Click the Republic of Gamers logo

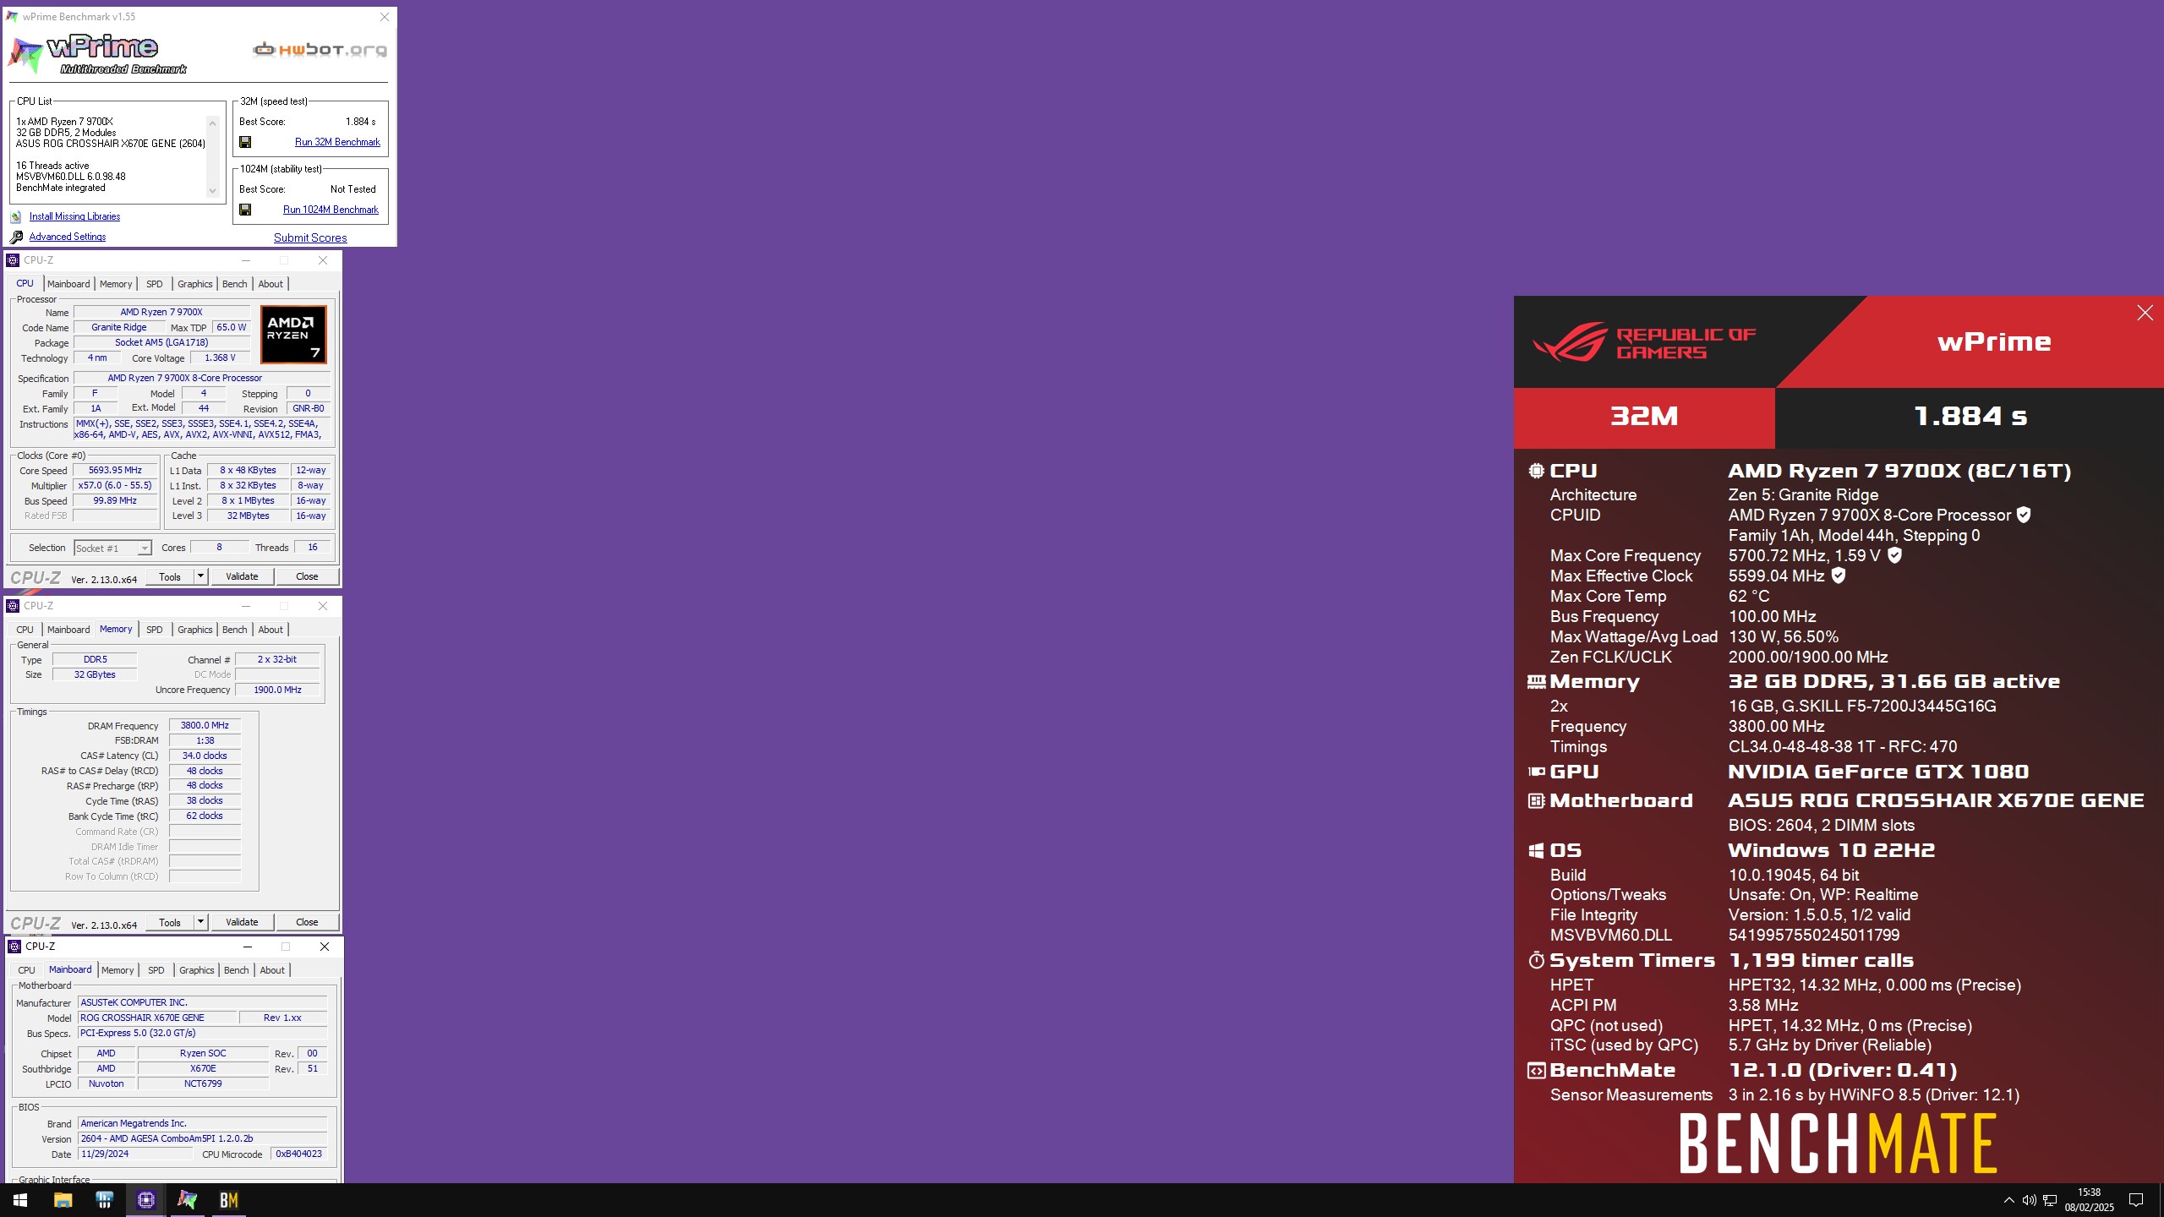click(1644, 342)
